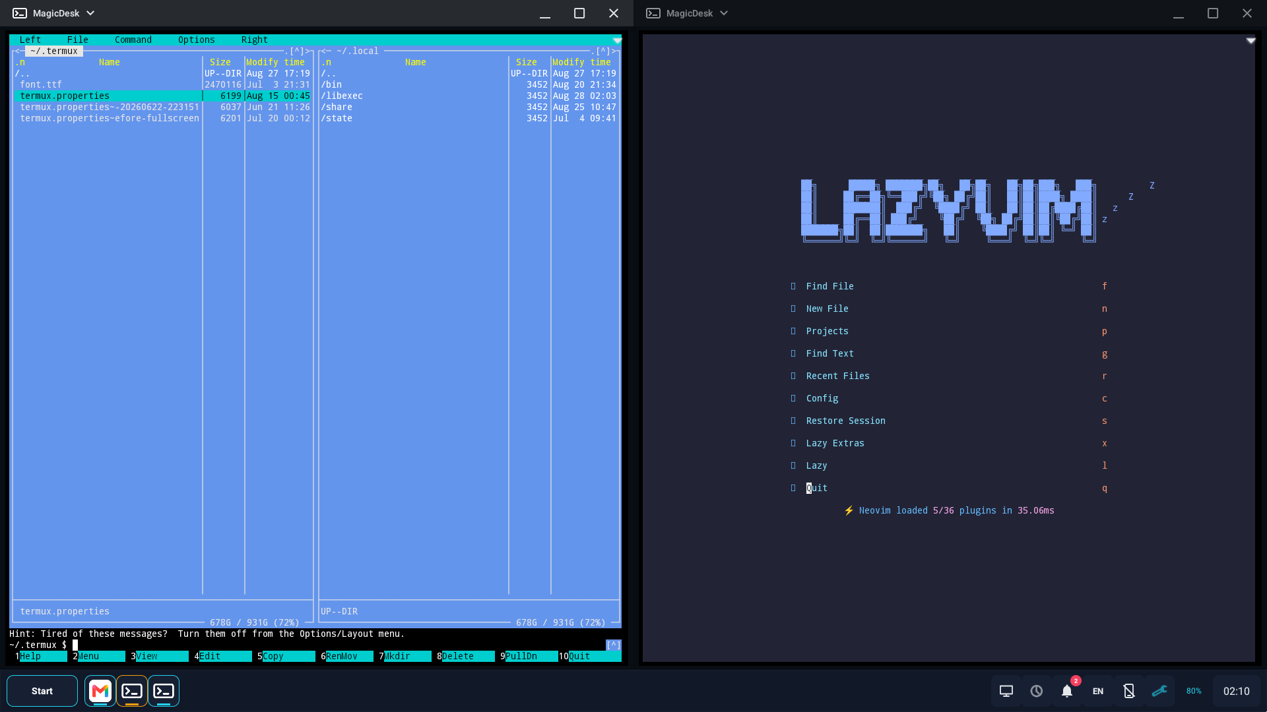1267x712 pixels.
Task: Toggle the phone rotation lock tray icon
Action: coord(1129,691)
